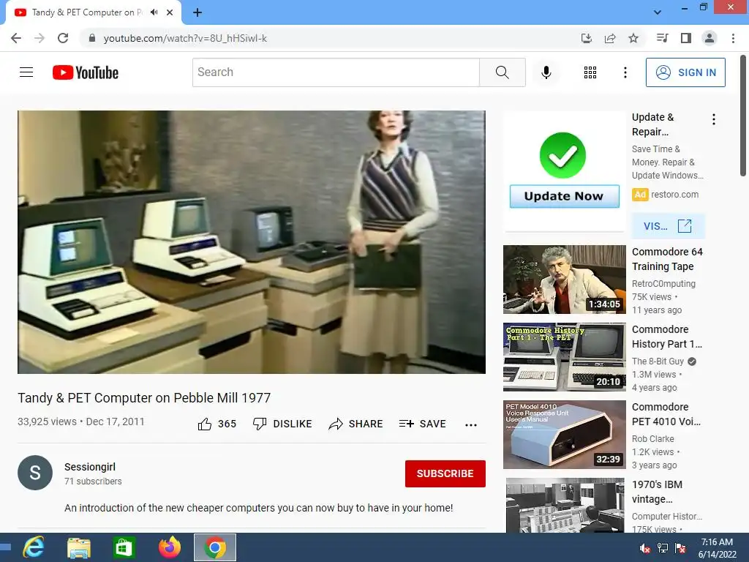This screenshot has height=562, width=749.
Task: Click Rob Clarke channel name
Action: pyautogui.click(x=652, y=439)
